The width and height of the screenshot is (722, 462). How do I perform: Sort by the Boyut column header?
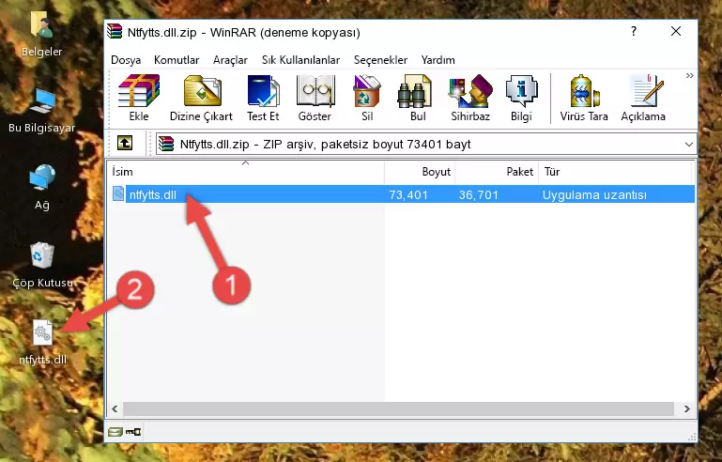pyautogui.click(x=420, y=171)
